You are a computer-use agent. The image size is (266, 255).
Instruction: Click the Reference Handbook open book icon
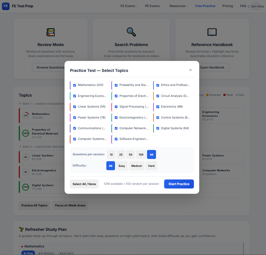tap(212, 32)
